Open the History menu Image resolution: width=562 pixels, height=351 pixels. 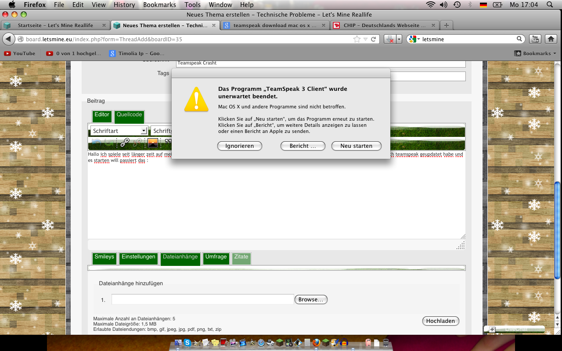point(124,5)
